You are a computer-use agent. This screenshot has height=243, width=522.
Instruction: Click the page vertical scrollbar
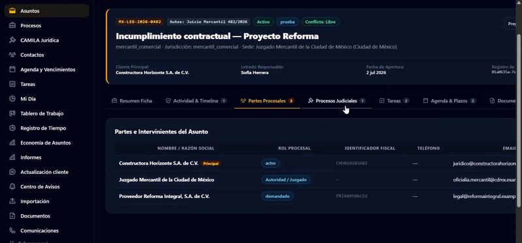click(x=518, y=121)
